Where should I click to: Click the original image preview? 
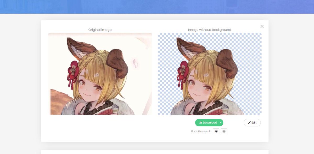pos(100,74)
